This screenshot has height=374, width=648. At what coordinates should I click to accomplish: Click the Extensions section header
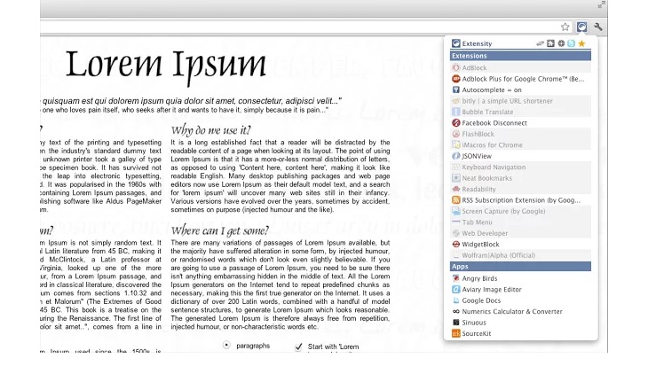520,56
